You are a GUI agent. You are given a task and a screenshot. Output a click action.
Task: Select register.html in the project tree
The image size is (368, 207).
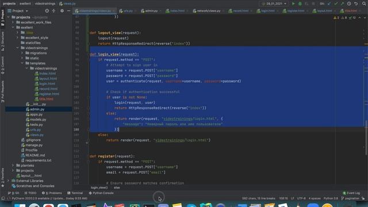pyautogui.click(x=49, y=94)
